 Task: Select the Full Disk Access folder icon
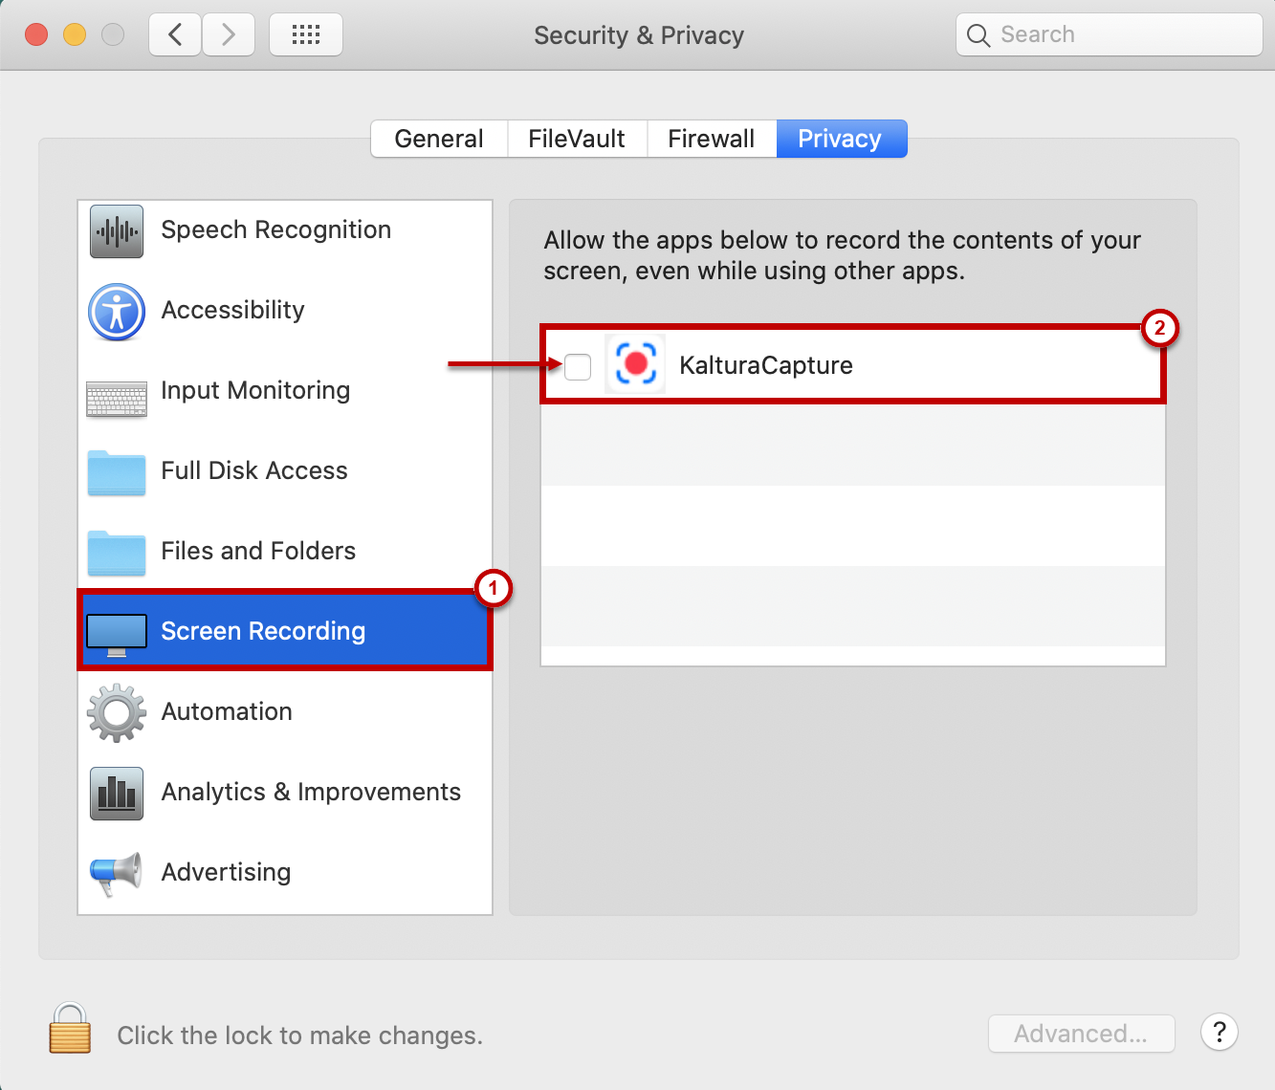pyautogui.click(x=117, y=472)
